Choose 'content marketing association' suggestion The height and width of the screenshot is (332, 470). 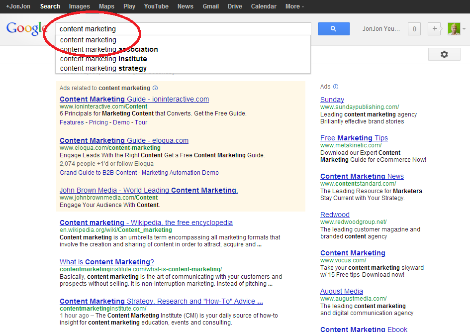pos(183,49)
